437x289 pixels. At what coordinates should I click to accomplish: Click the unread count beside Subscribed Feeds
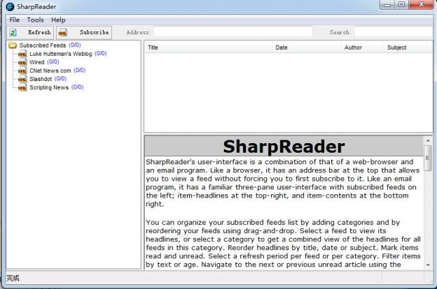tap(74, 45)
